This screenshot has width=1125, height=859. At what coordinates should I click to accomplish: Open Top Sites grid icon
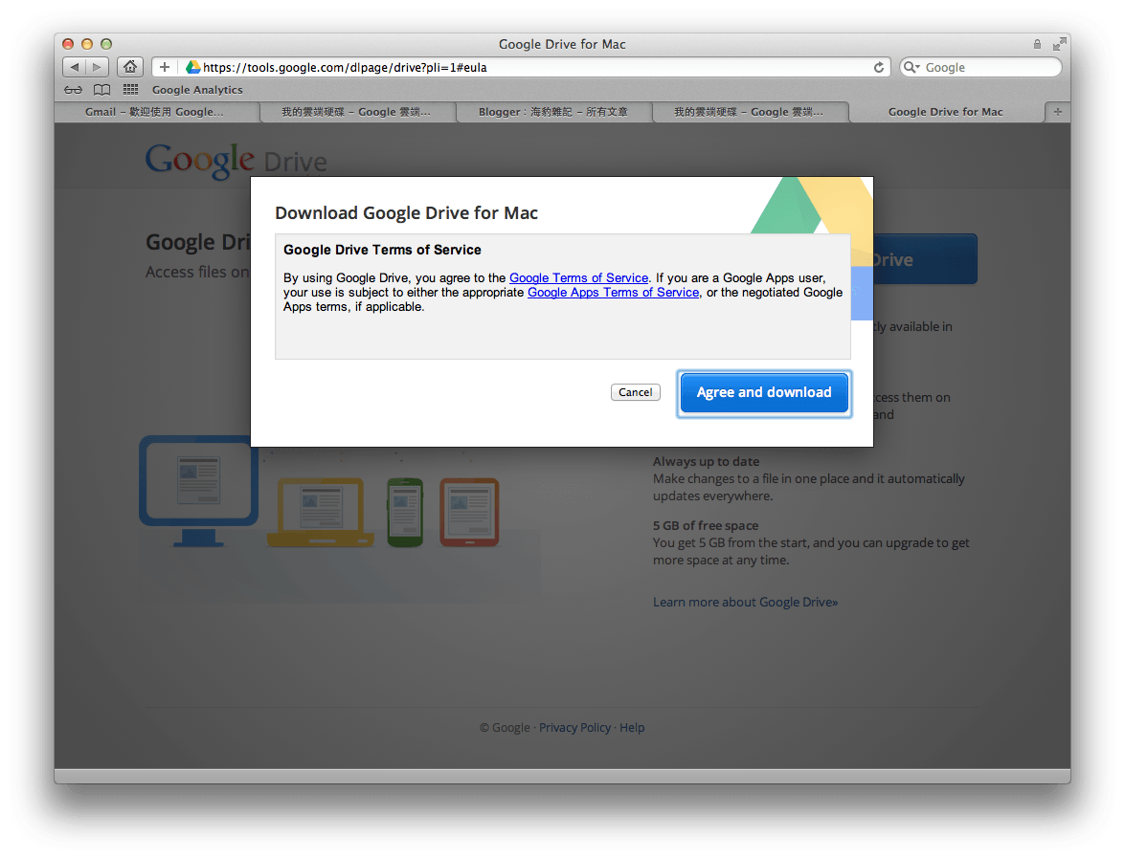point(130,90)
